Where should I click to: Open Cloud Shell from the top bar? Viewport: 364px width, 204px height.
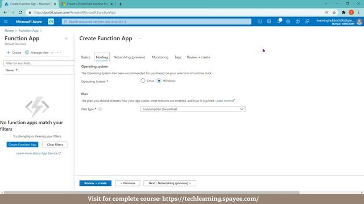point(259,22)
